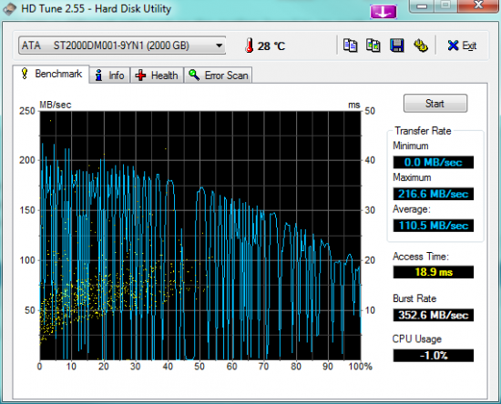The width and height of the screenshot is (501, 404).
Task: Minimize the HD Tune window
Action: (422, 5)
